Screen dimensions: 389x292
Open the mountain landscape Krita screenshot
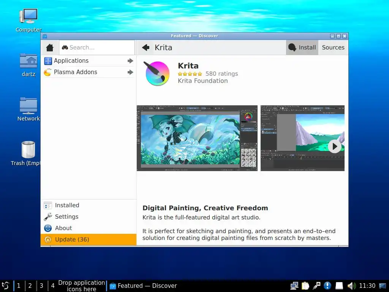tap(302, 138)
